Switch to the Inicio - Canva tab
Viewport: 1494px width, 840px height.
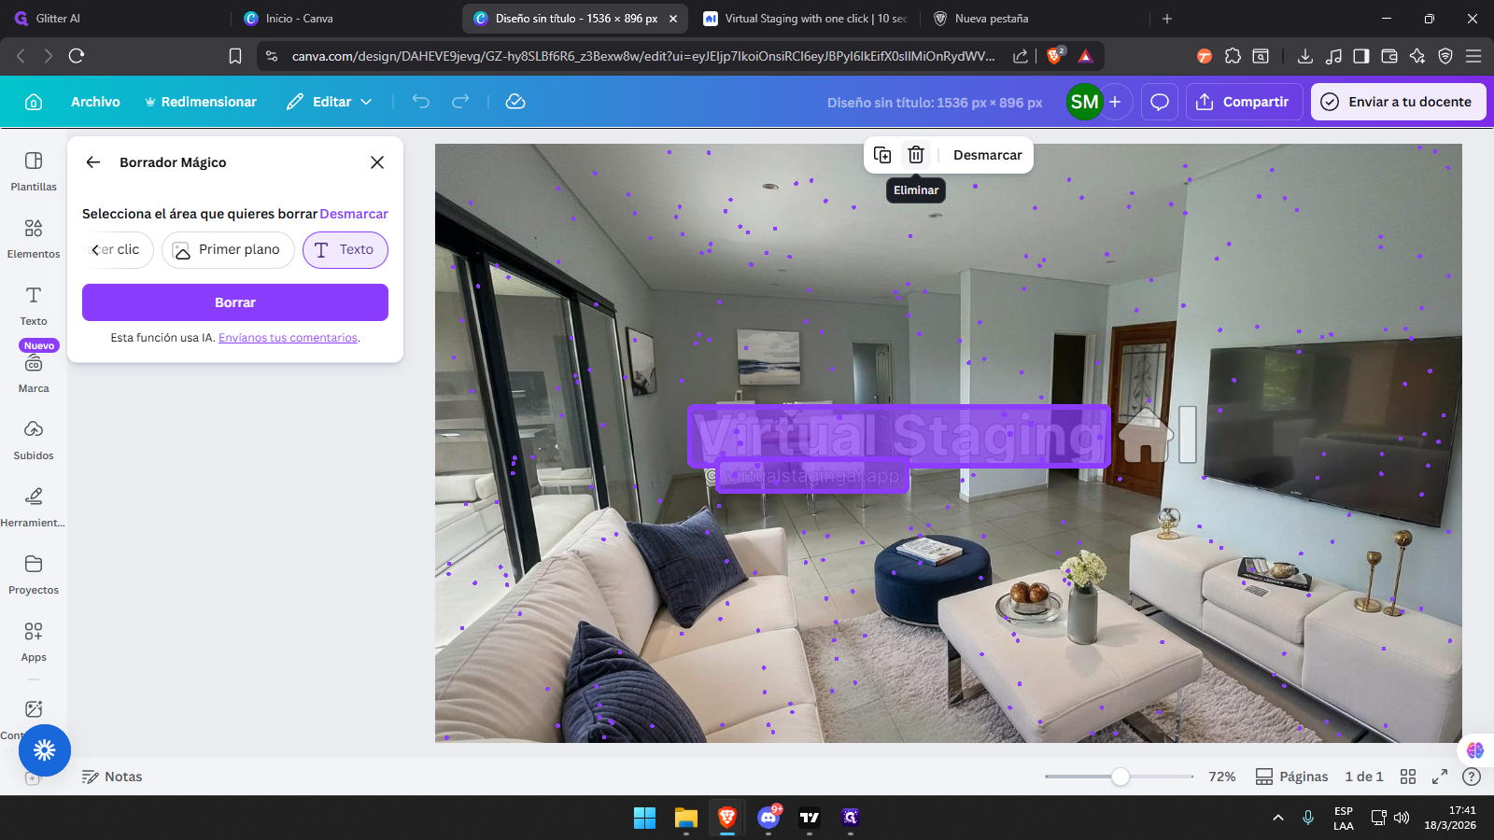coord(299,19)
